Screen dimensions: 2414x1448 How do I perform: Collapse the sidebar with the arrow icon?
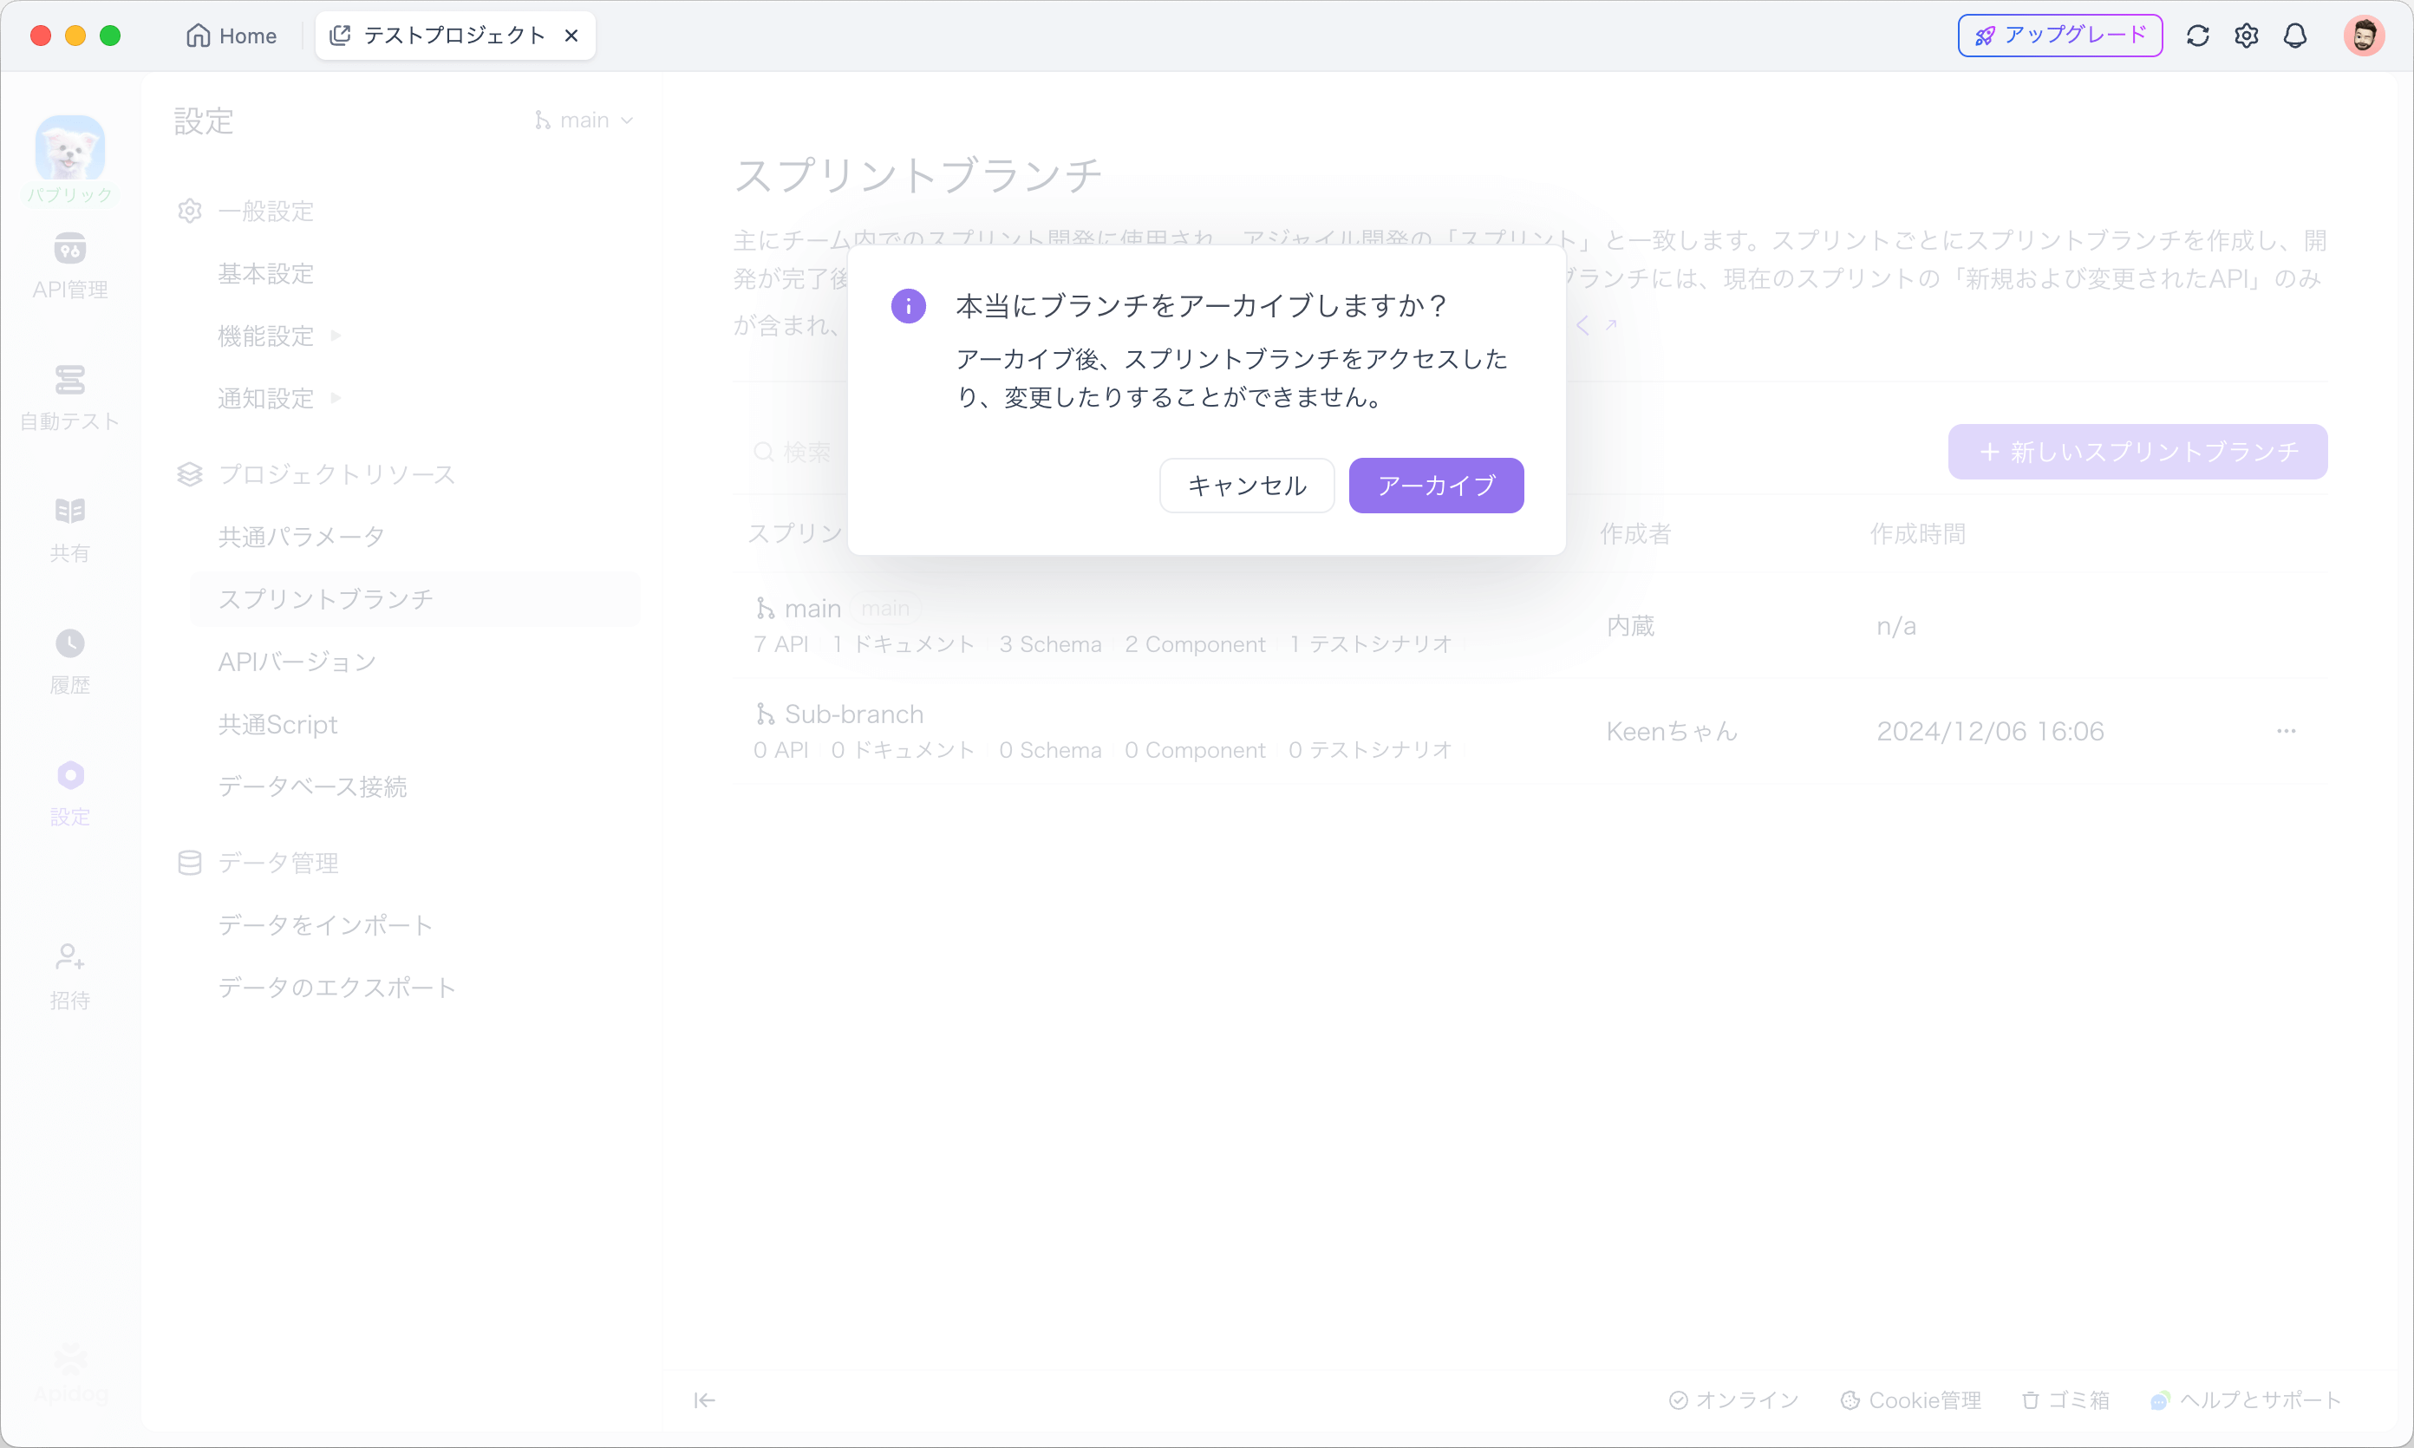[703, 1400]
